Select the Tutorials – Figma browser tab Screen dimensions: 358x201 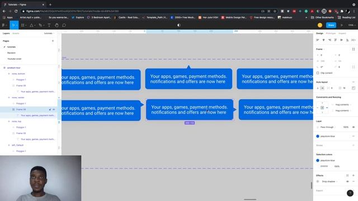(23, 4)
